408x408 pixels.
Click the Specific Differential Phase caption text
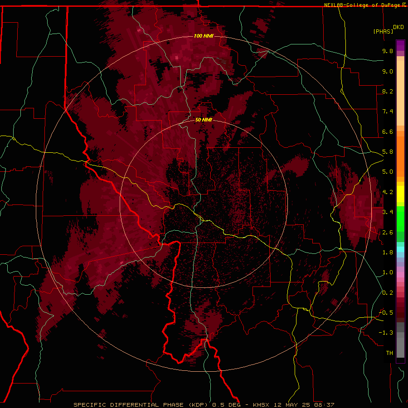(x=204, y=405)
